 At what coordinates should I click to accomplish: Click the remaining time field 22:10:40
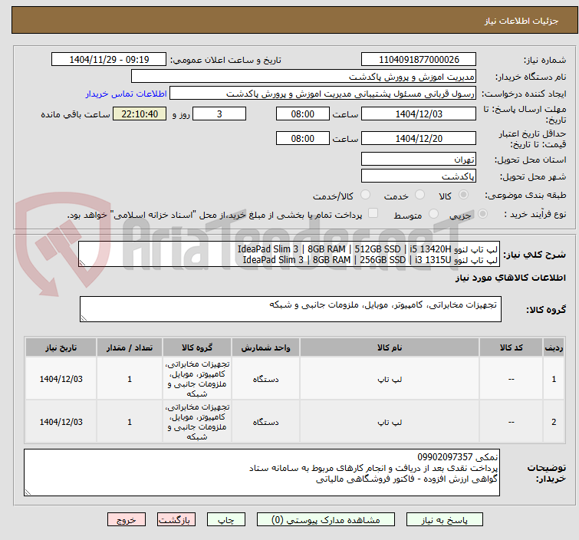pyautogui.click(x=140, y=114)
